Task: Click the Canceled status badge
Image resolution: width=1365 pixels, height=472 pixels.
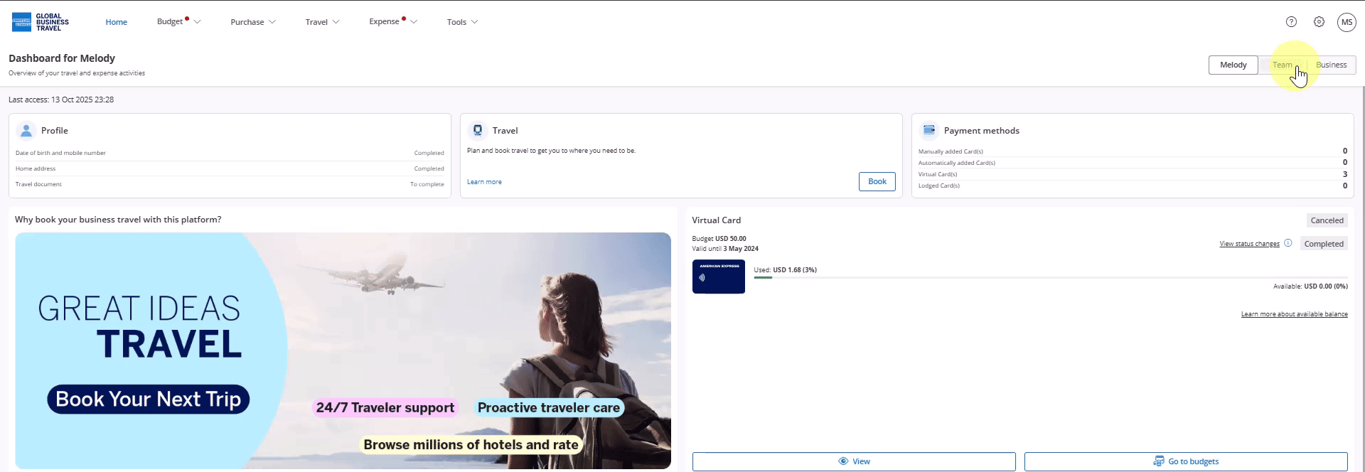Action: coord(1327,220)
